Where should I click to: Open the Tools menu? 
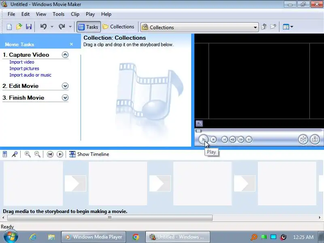click(58, 14)
